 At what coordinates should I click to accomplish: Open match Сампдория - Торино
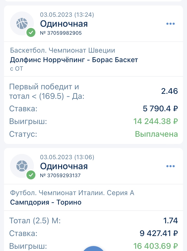pyautogui.click(x=46, y=202)
